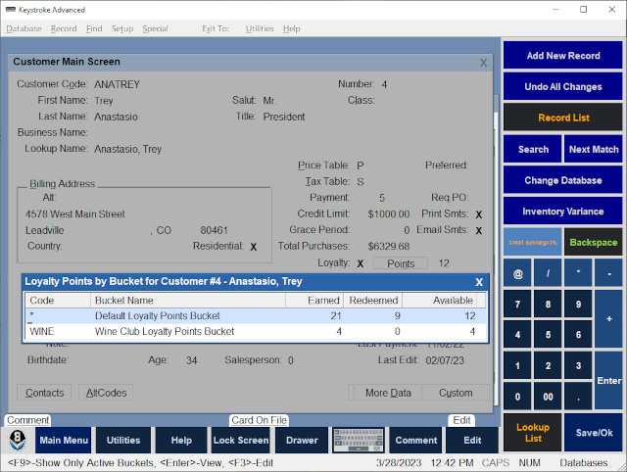627x472 pixels.
Task: Click the Add New Record button
Action: (x=562, y=56)
